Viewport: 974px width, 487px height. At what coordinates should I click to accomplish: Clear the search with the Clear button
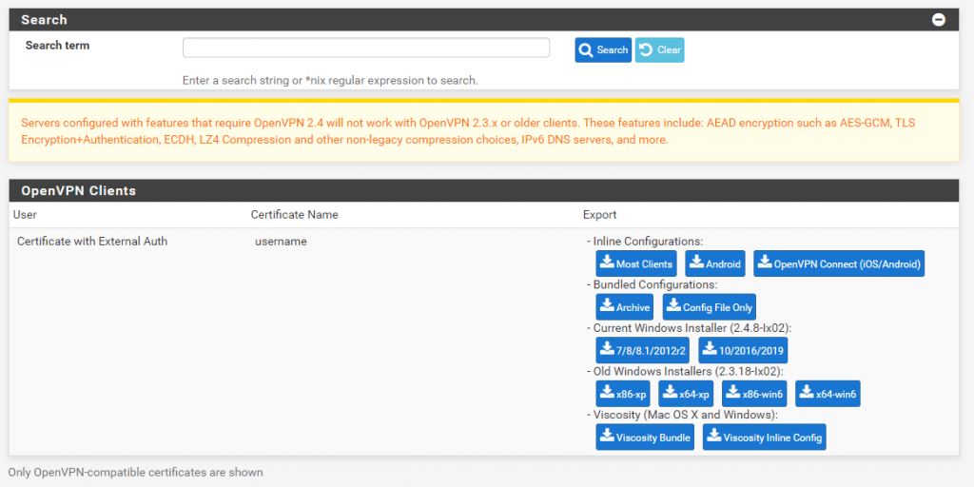660,50
